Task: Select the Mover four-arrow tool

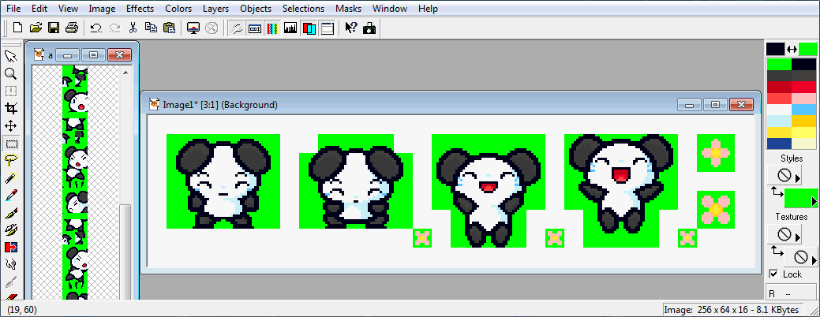Action: click(10, 126)
